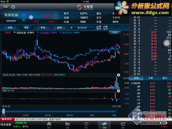Add 海源机械 to watchlist with plus icon

(x=31, y=17)
